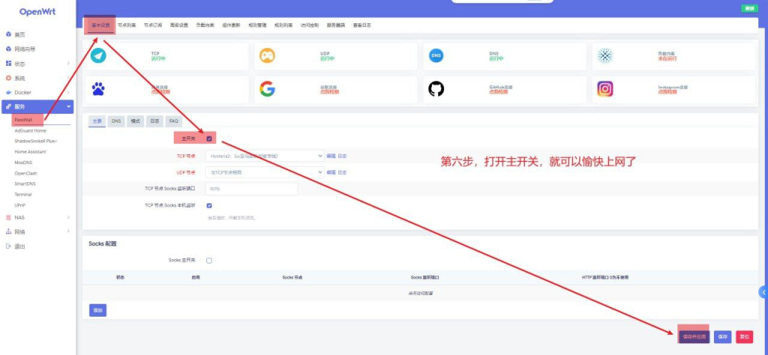The height and width of the screenshot is (355, 768).
Task: Expand the 网络 menu chevron
Action: 68,231
